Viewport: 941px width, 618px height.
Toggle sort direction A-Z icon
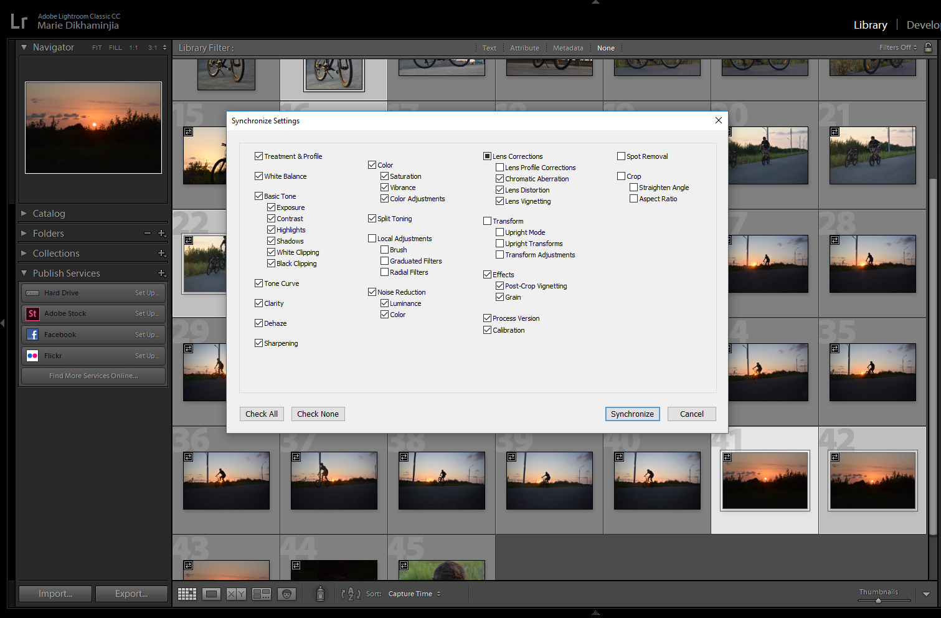351,594
